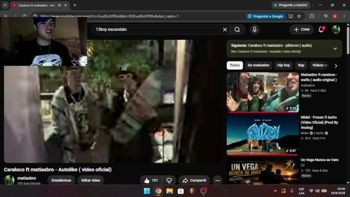Viewport: 350px width, 197px height.
Task: Click the Editar video button
Action: point(91,180)
